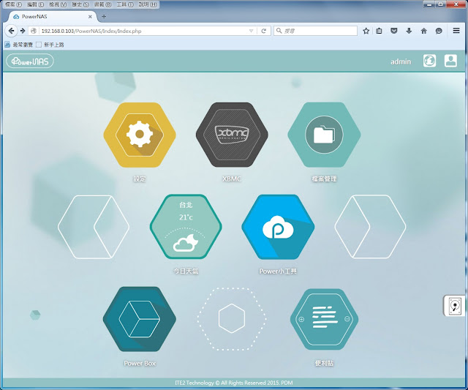Click the Power Box text label

140,364
